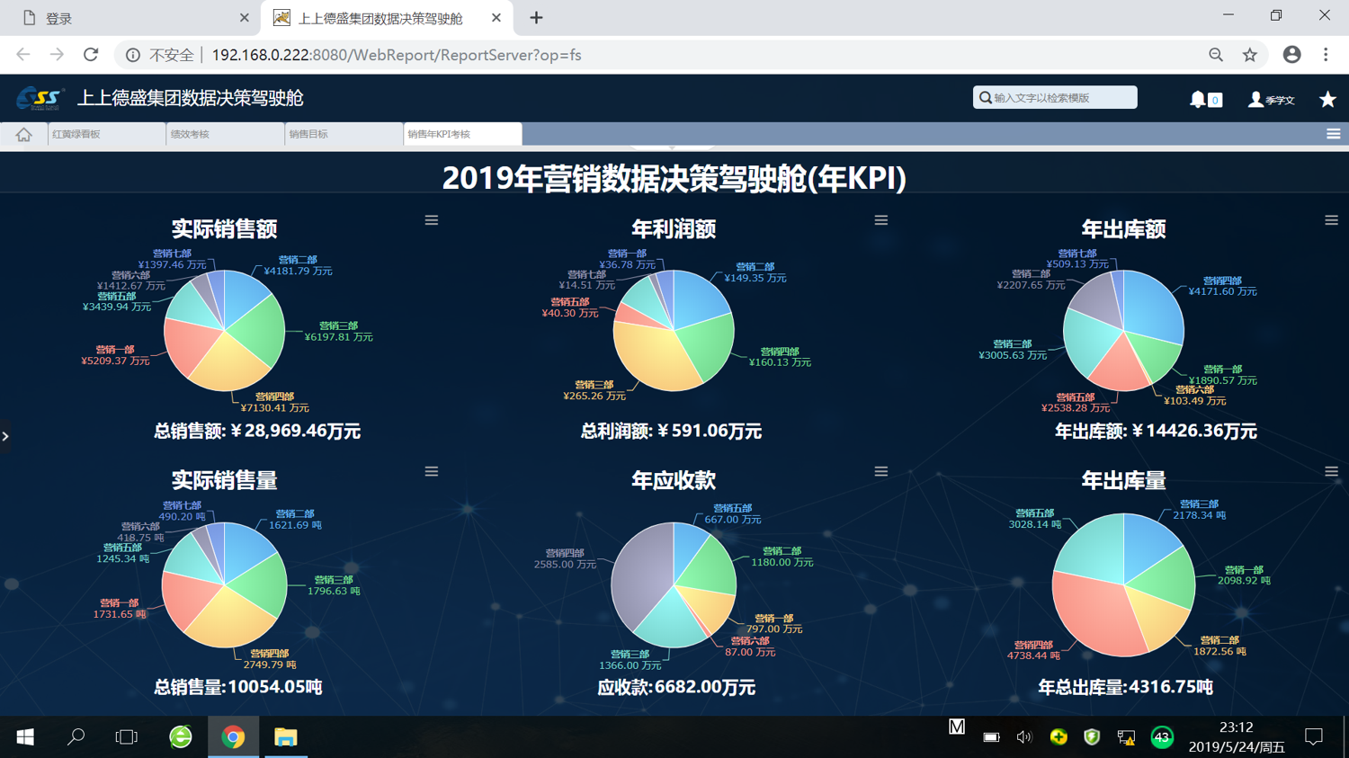Click the 应收款 6682.00万元 total

tap(676, 687)
